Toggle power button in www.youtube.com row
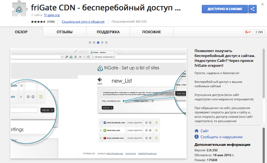 pos(156,138)
